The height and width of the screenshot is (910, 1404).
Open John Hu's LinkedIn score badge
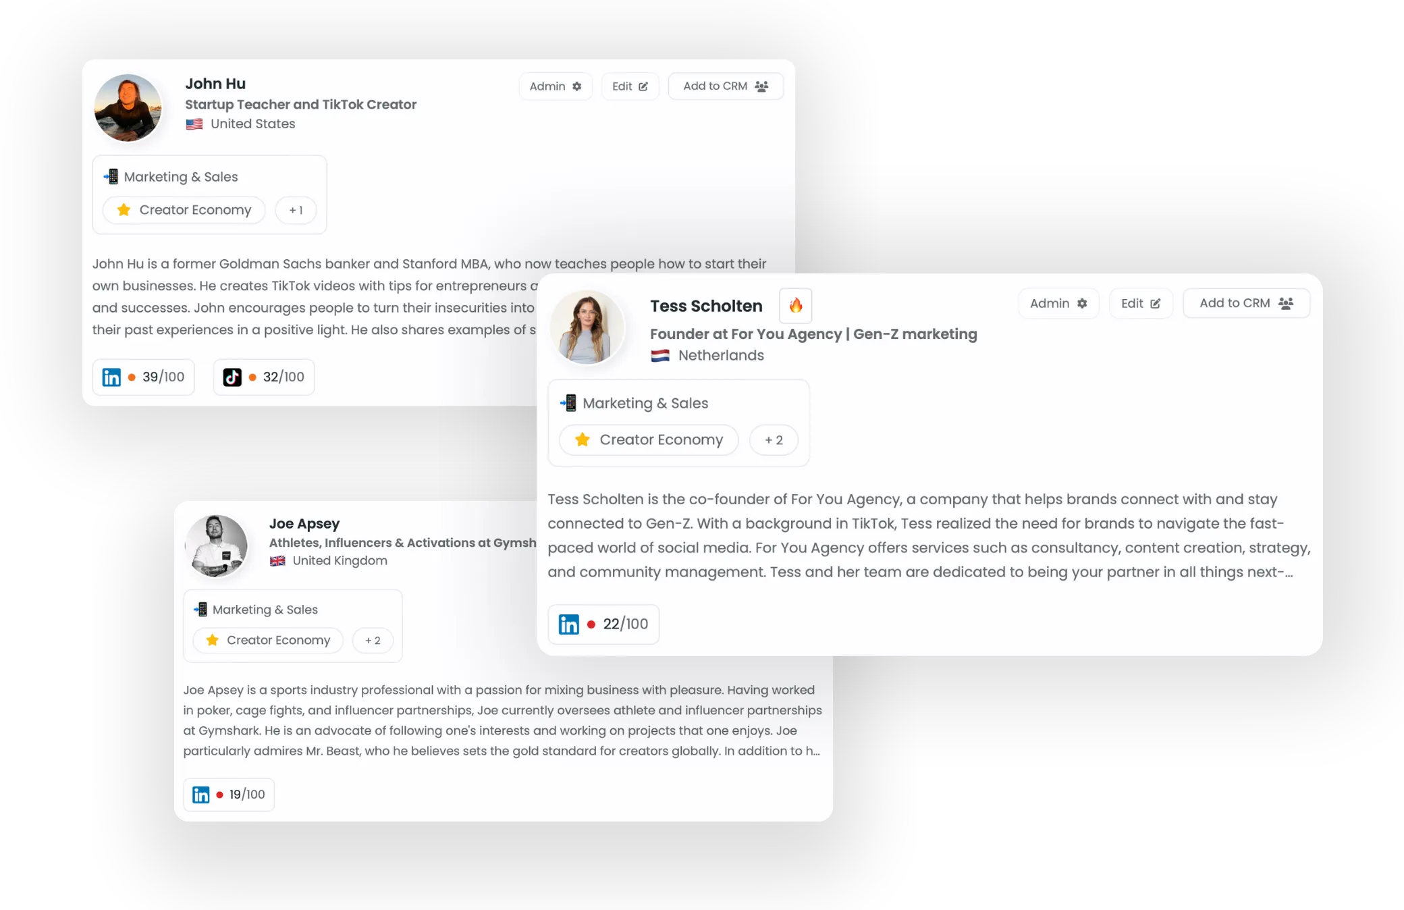coord(143,377)
